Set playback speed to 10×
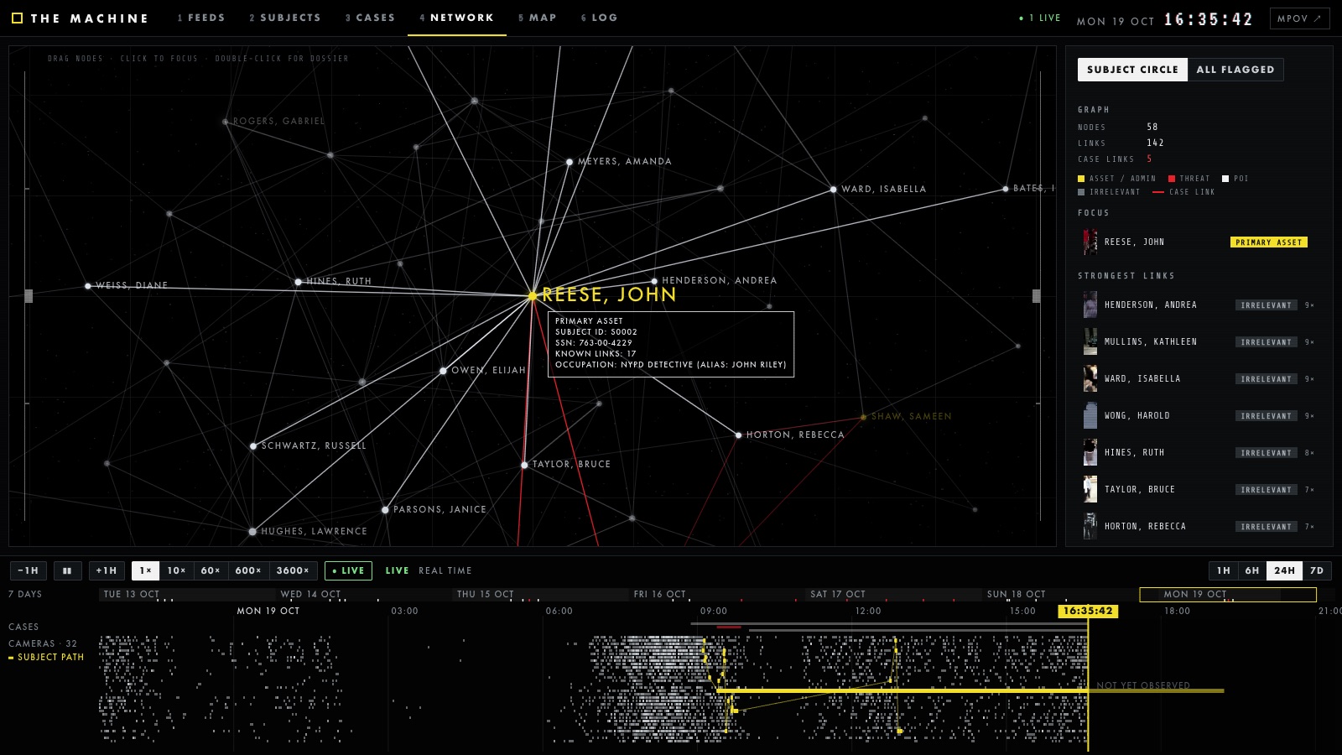Screen dimensions: 1342x755 tap(177, 570)
